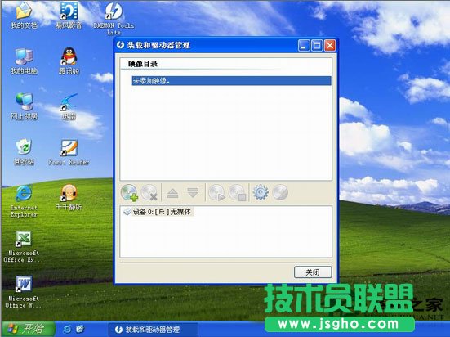This screenshot has width=450, height=337.
Task: Launch 迅雷 desktop shortcut
Action: pos(69,107)
